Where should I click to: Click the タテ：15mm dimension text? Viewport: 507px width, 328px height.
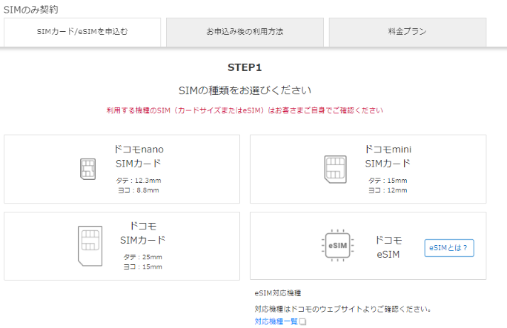click(388, 181)
